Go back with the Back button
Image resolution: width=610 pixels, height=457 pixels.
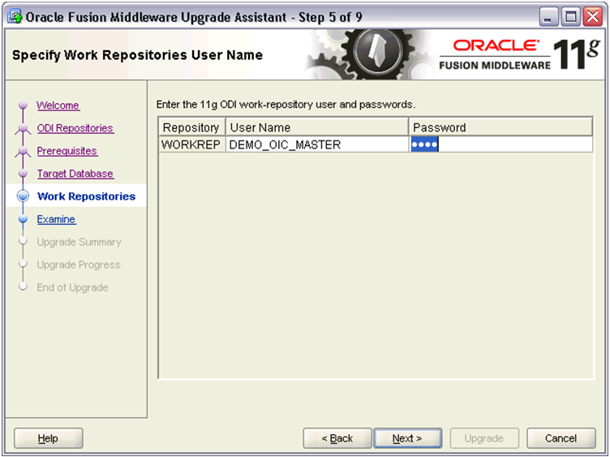pyautogui.click(x=337, y=438)
